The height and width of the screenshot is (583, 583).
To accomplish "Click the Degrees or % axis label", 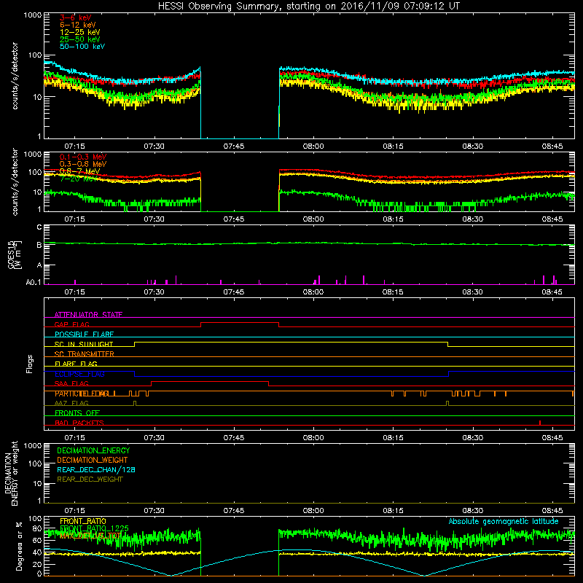I will [19, 547].
